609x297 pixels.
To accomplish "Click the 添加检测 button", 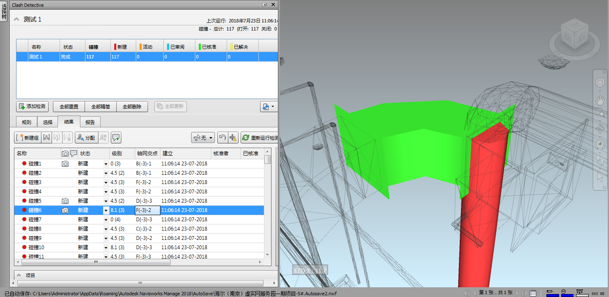I will tap(33, 107).
